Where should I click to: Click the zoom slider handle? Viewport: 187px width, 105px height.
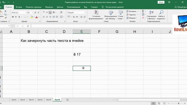coord(179,103)
